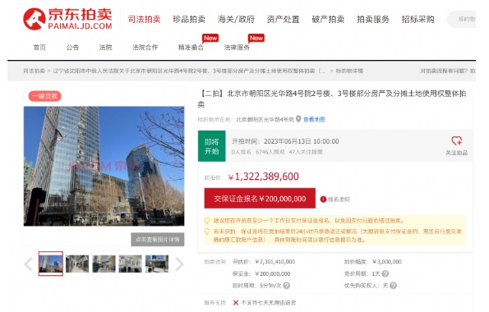The image size is (489, 312).
Task: Click the 一键贷款 badge
Action: 45,96
